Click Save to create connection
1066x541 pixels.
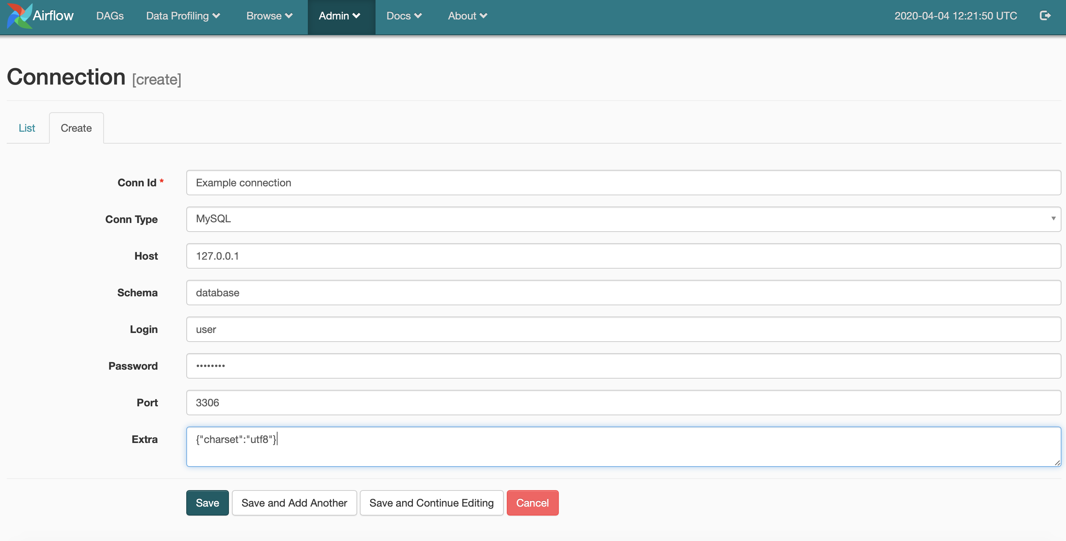click(x=207, y=502)
